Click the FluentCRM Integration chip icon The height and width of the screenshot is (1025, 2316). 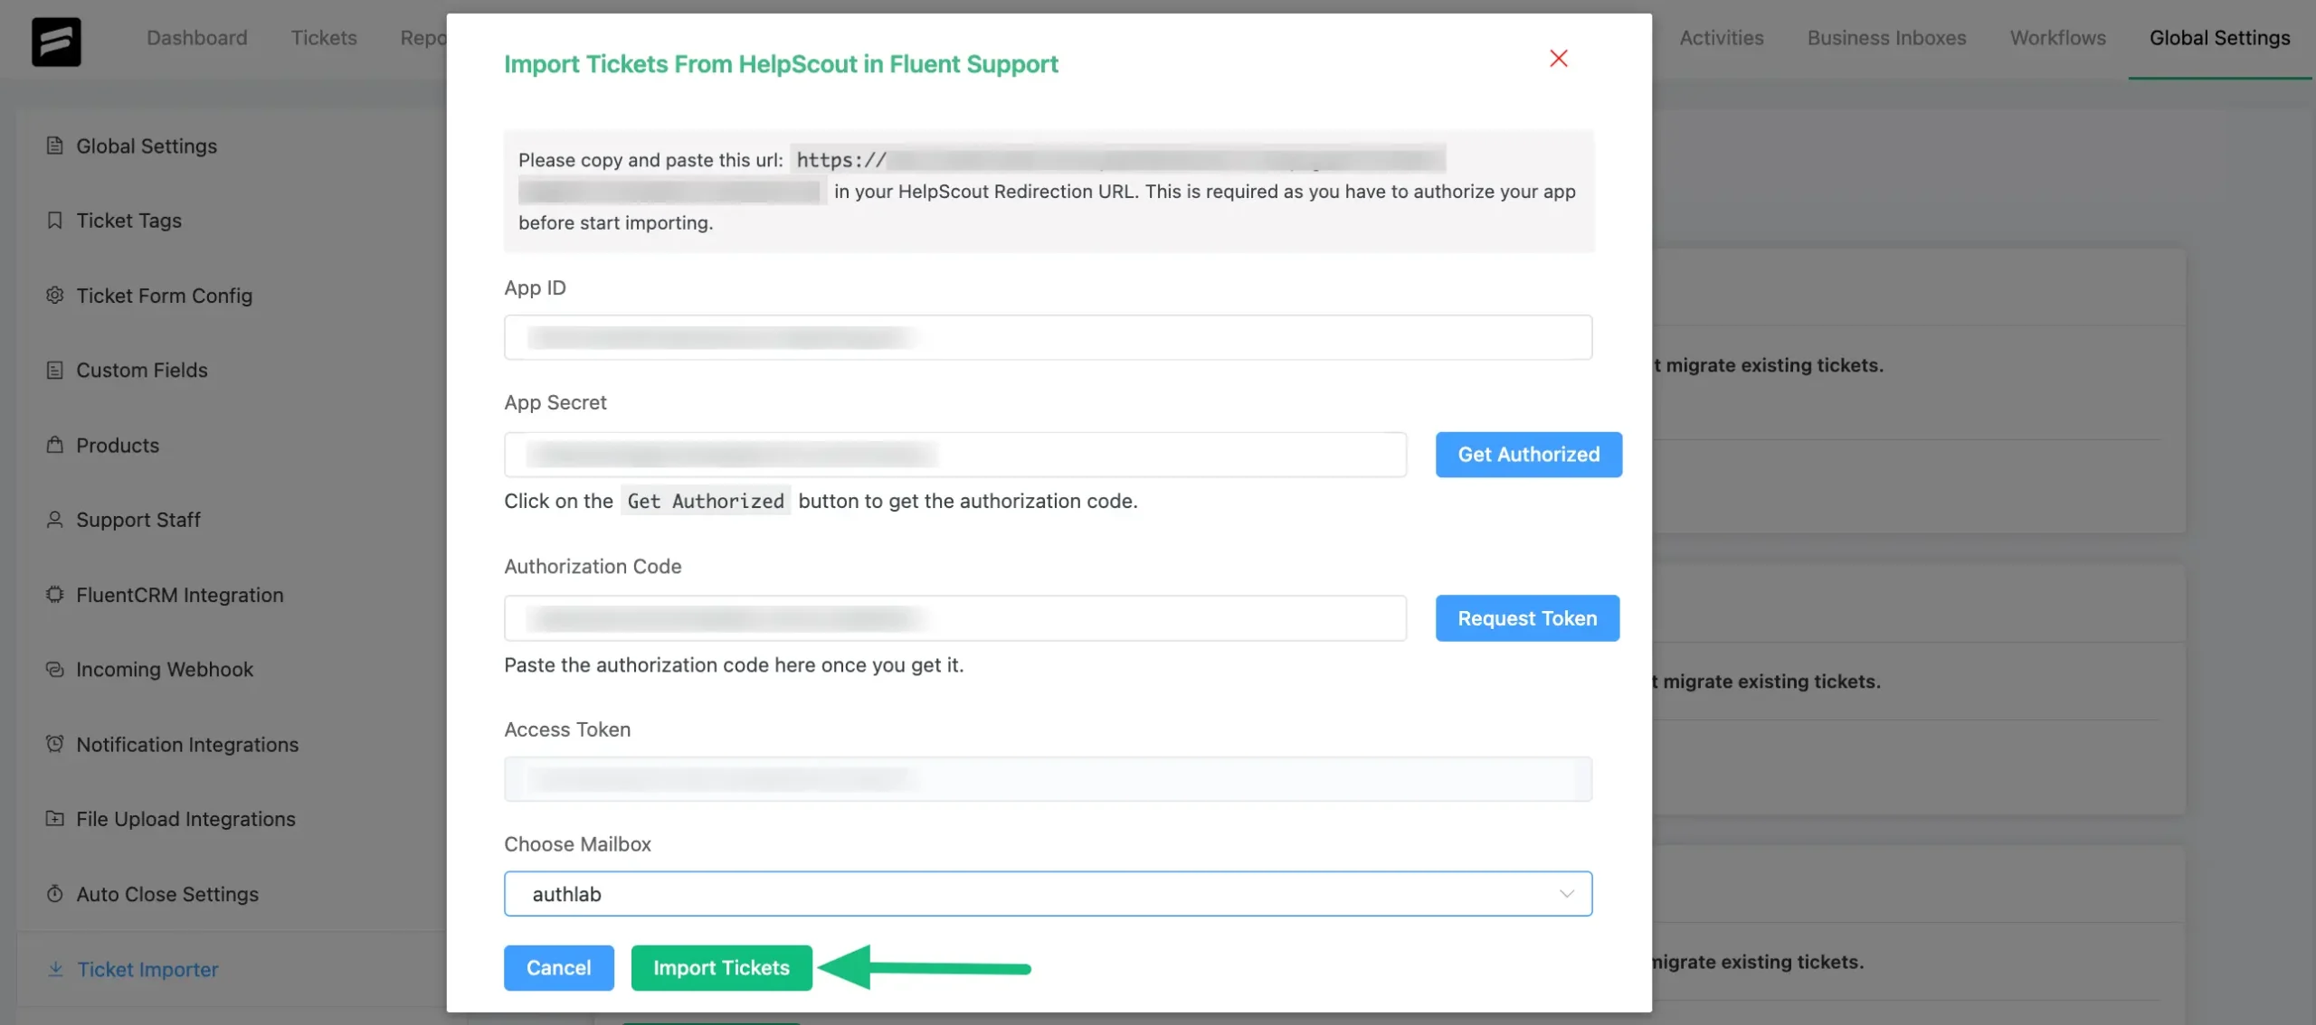click(55, 595)
